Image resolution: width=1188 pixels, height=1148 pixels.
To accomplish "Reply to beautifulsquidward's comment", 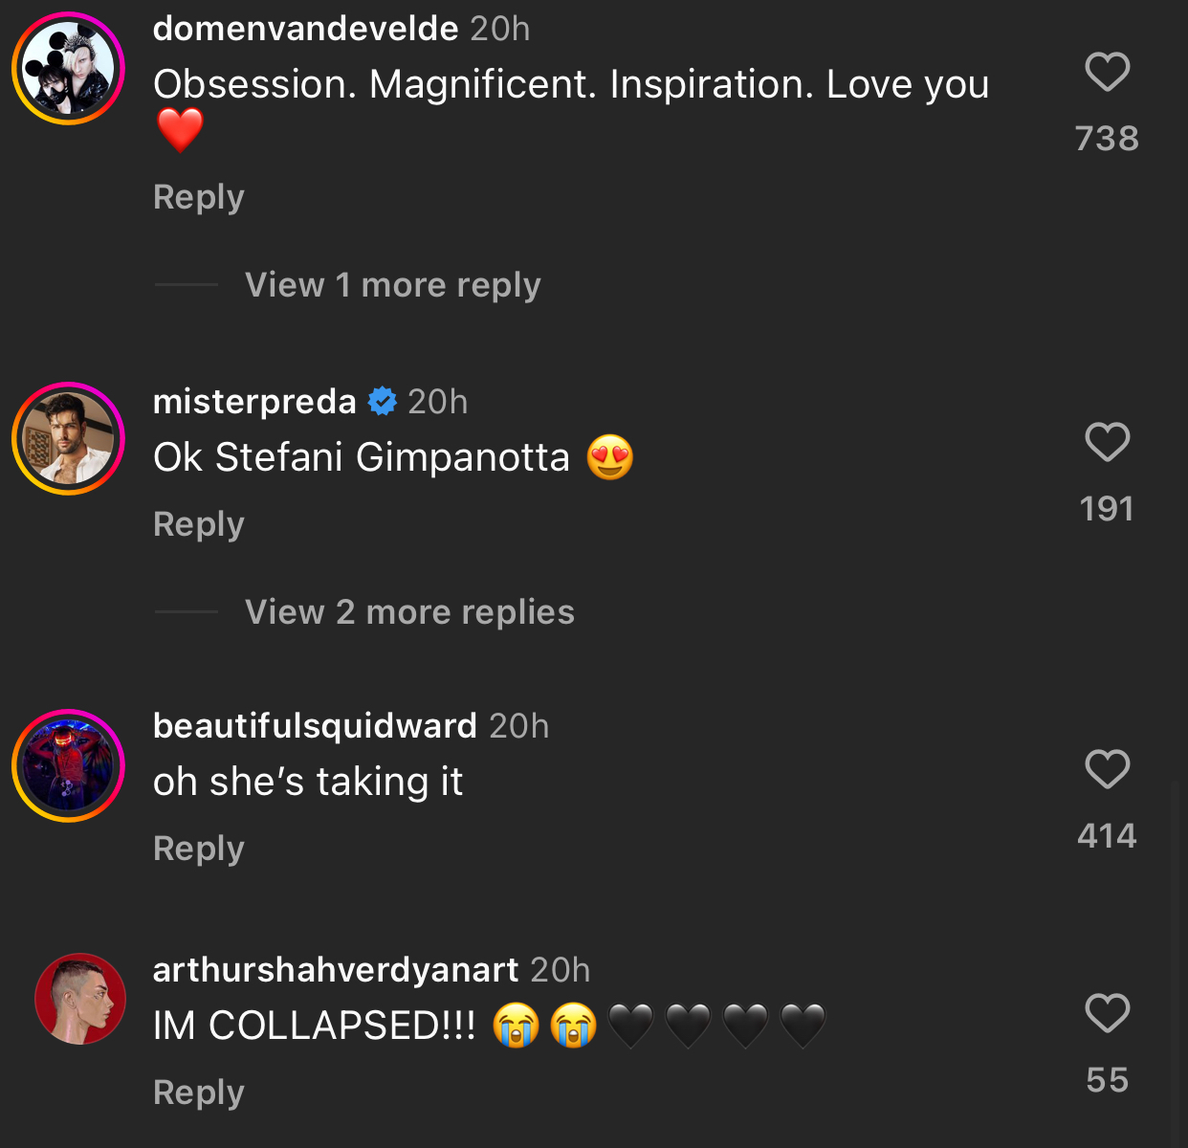I will click(199, 849).
